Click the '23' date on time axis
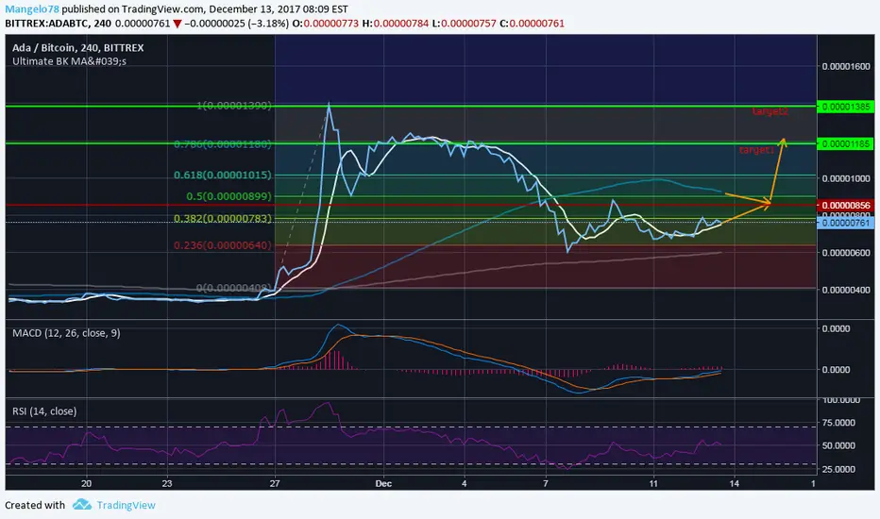The image size is (880, 519). coord(167,483)
